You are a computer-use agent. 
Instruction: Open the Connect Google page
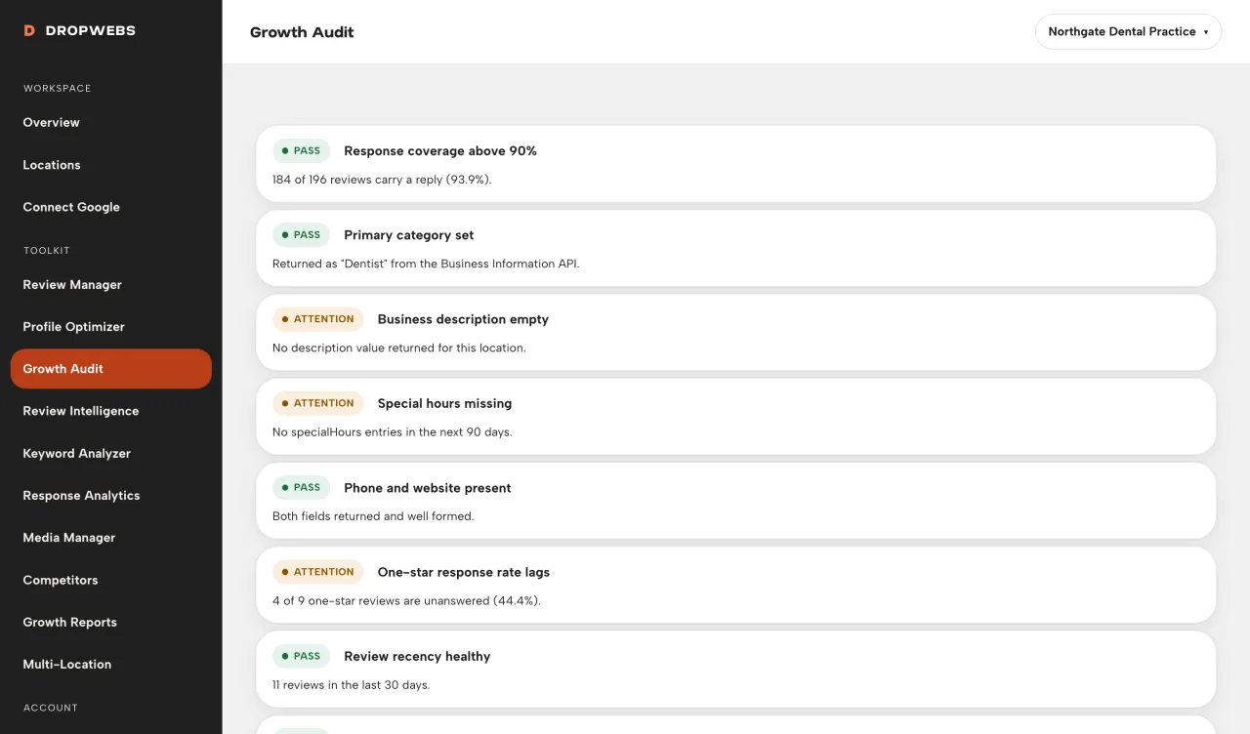pyautogui.click(x=110, y=207)
